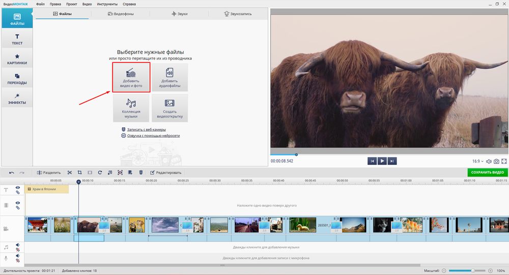Take a snapshot with the camera icon
The image size is (509, 275).
[x=496, y=161]
